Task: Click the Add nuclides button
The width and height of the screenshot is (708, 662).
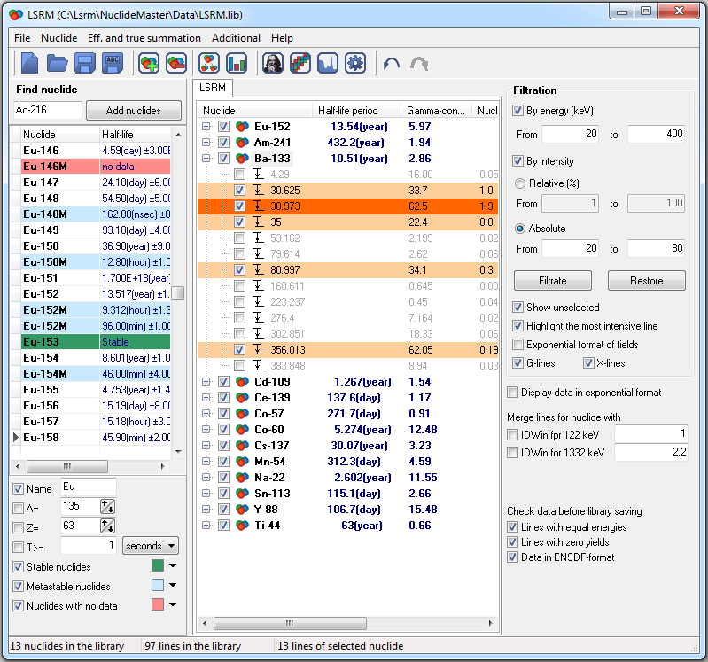Action: click(133, 111)
